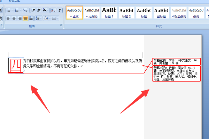Screen dimensions: 209x139
Task: Apply the 副标题 style
Action: point(161,13)
